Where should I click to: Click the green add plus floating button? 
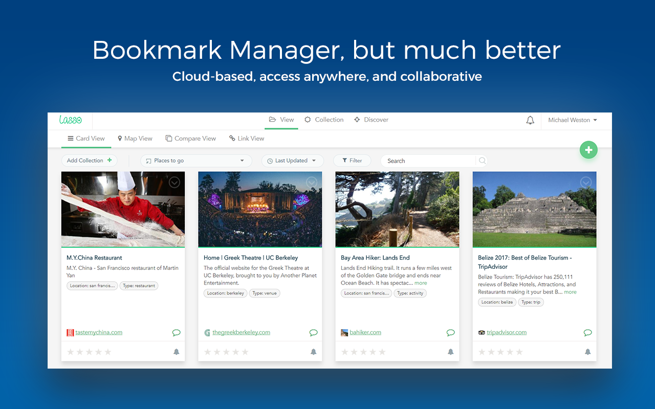pos(588,150)
